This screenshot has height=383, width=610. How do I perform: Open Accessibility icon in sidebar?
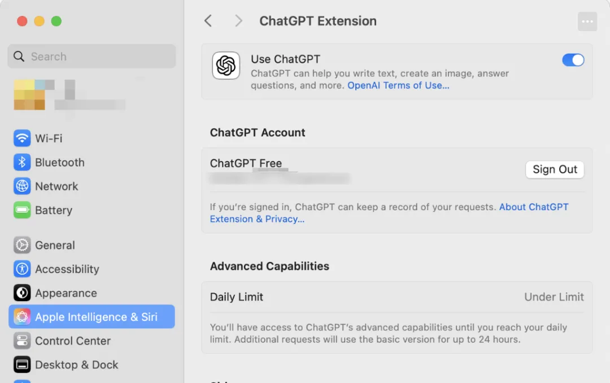[x=22, y=269]
